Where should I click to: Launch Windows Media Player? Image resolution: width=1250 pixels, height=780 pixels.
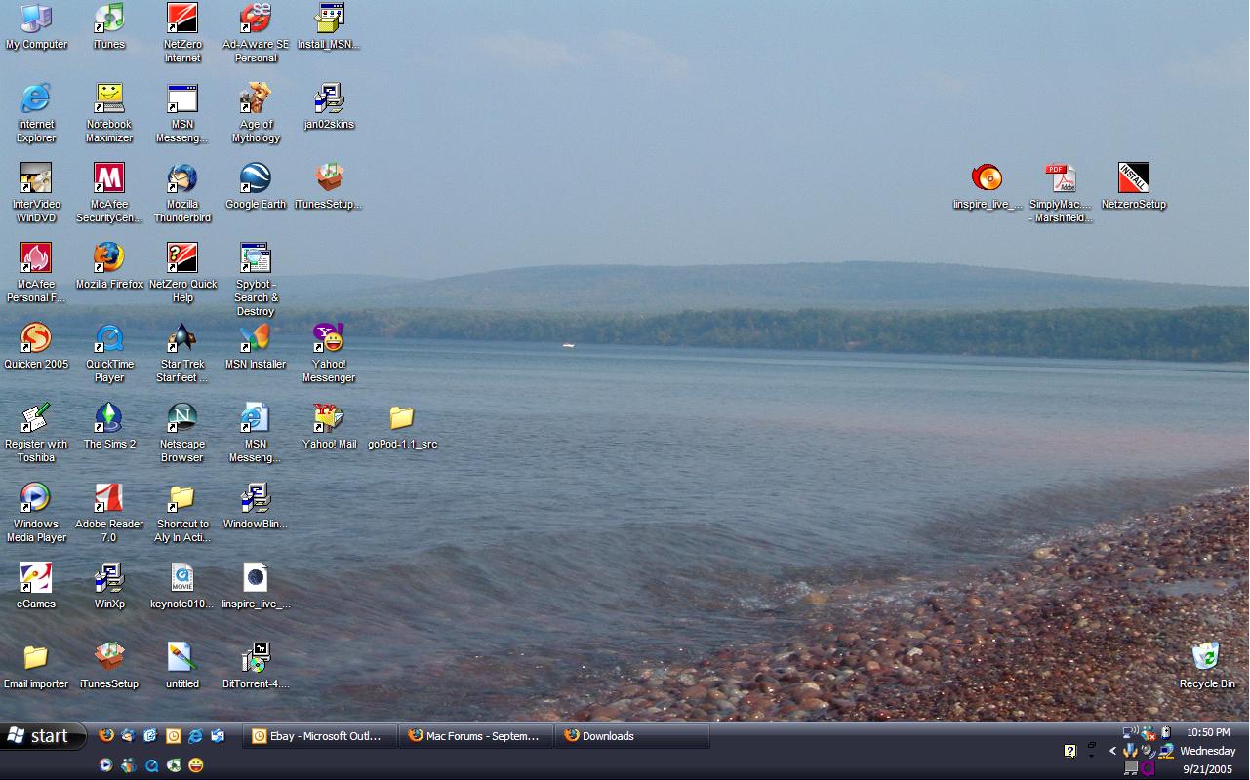(x=36, y=499)
